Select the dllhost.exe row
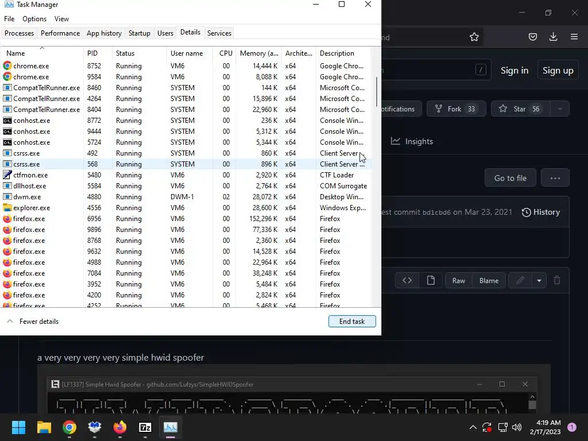The height and width of the screenshot is (441, 588). [x=186, y=185]
